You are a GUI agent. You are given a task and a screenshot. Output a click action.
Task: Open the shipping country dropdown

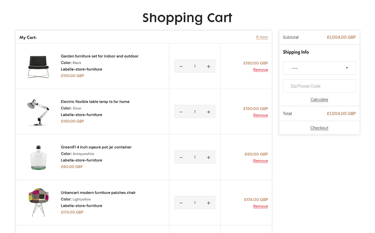(319, 68)
